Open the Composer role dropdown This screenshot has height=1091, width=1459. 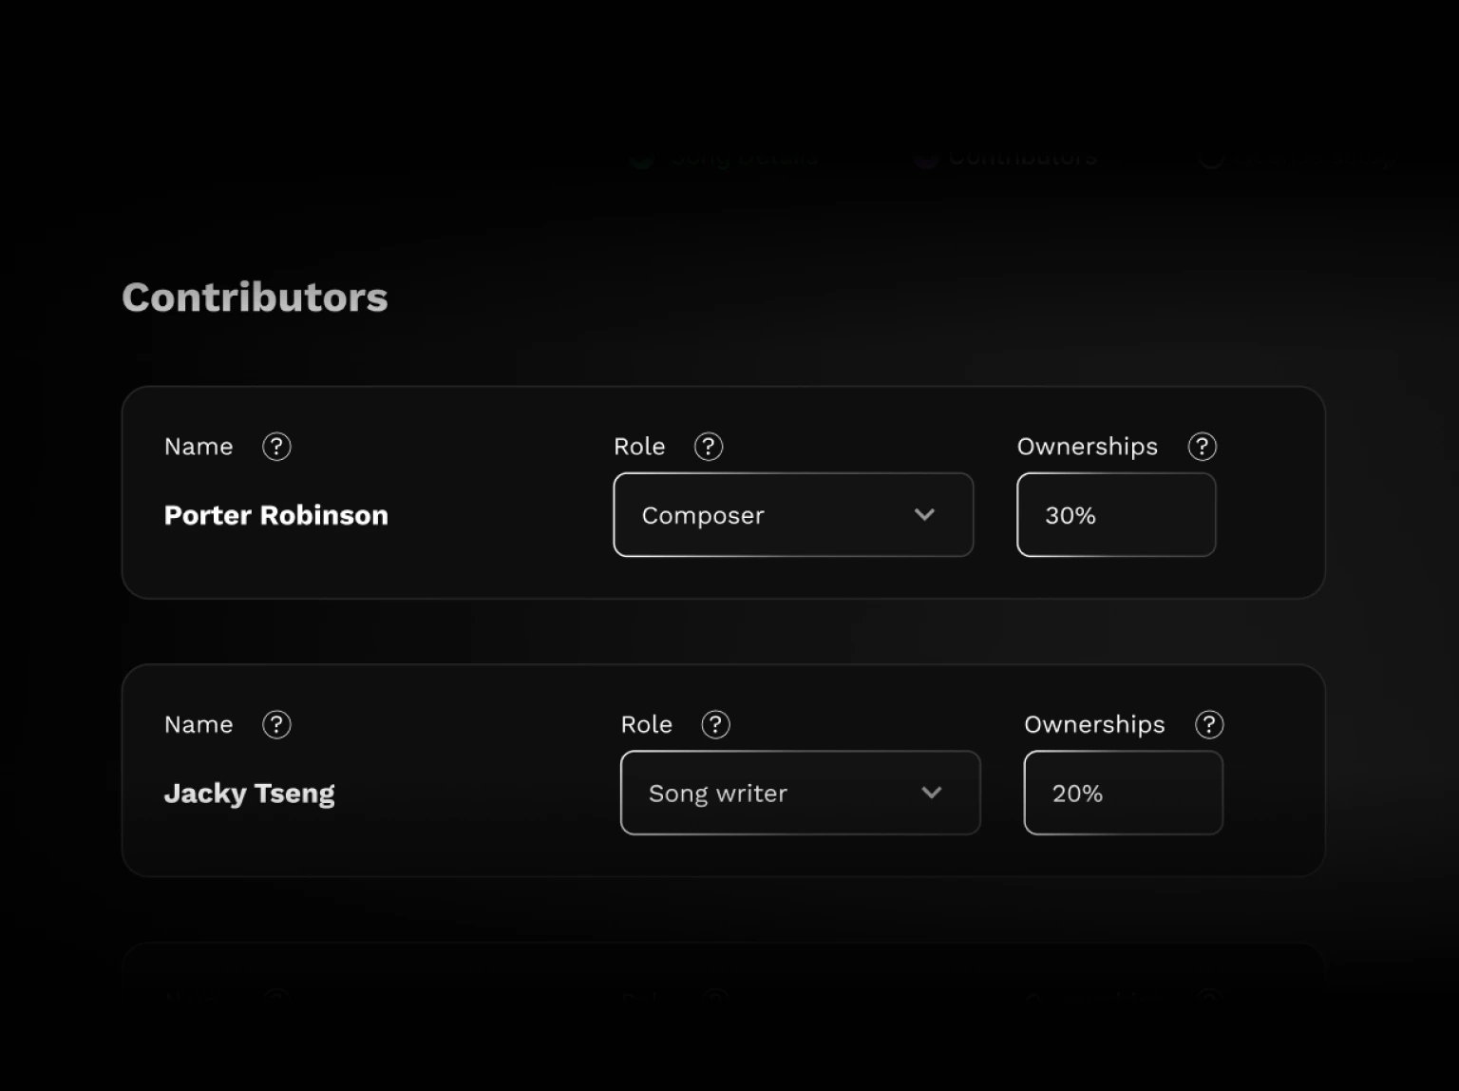[792, 515]
